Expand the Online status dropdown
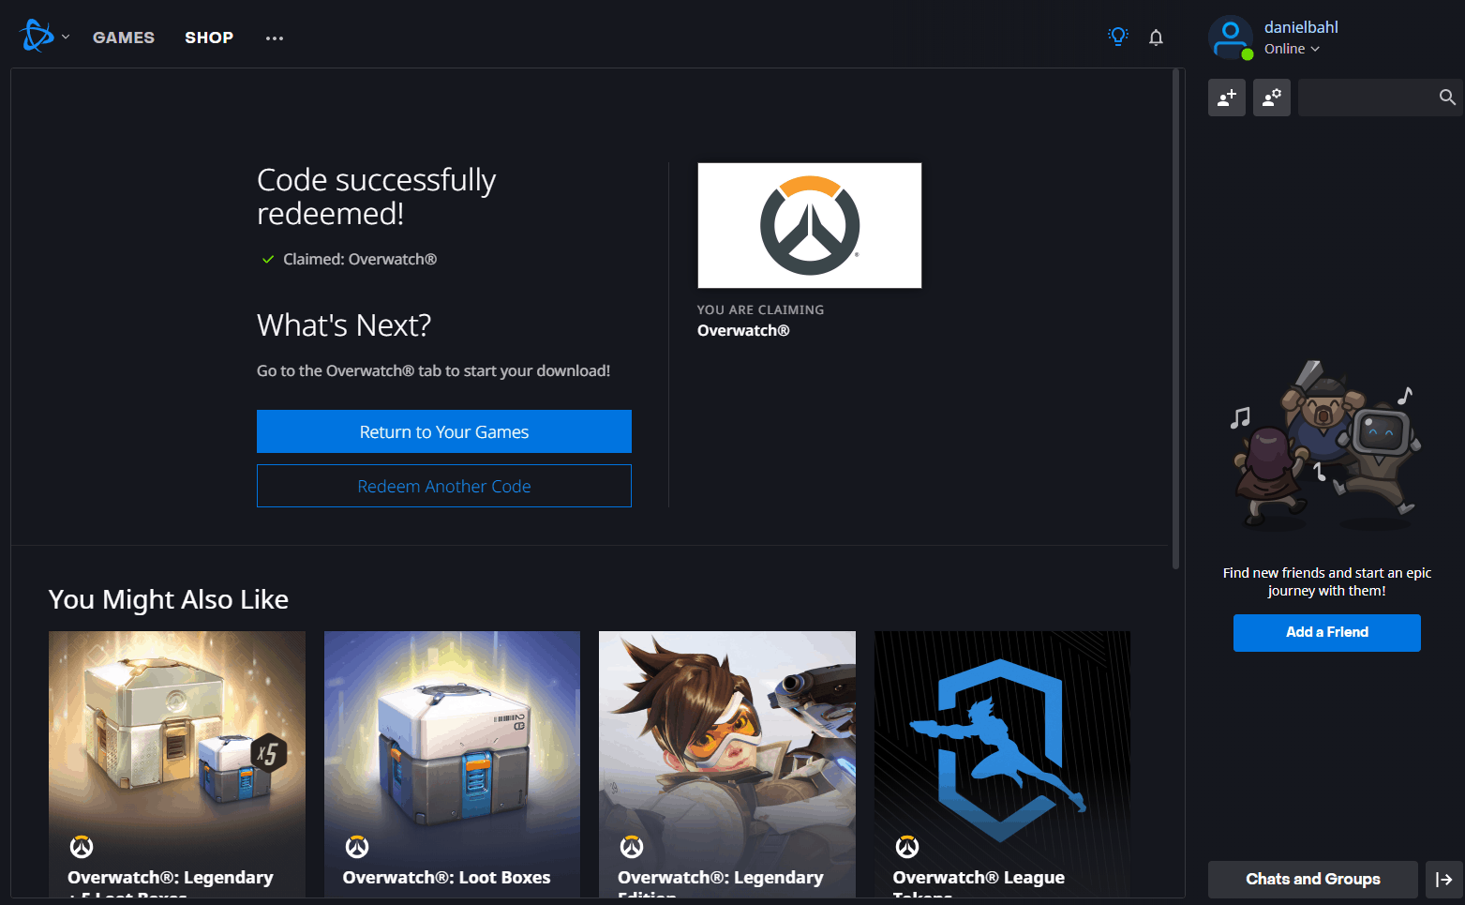This screenshot has height=905, width=1465. tap(1292, 49)
